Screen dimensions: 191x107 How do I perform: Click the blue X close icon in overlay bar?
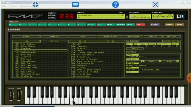[155, 5]
